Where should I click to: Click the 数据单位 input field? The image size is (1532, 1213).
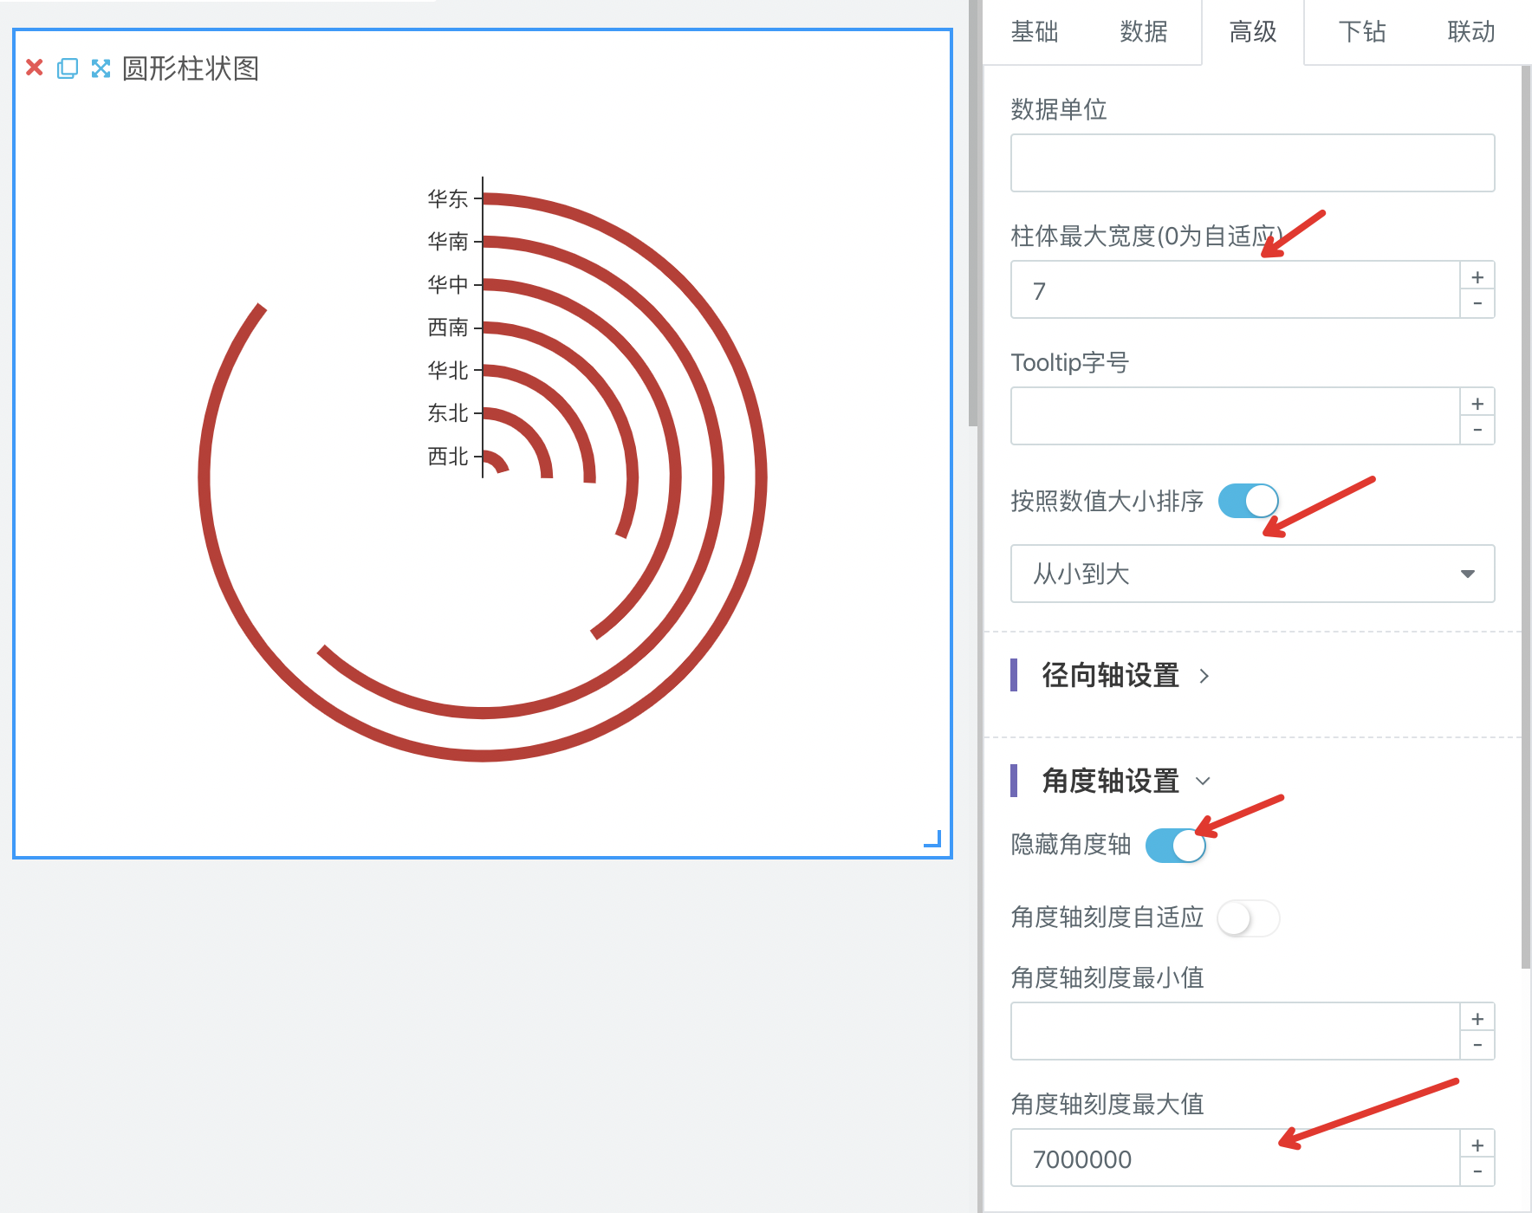(1252, 163)
